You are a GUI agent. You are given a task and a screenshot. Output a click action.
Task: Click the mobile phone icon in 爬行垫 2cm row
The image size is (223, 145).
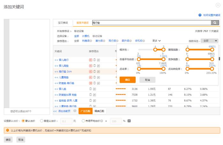(94, 71)
